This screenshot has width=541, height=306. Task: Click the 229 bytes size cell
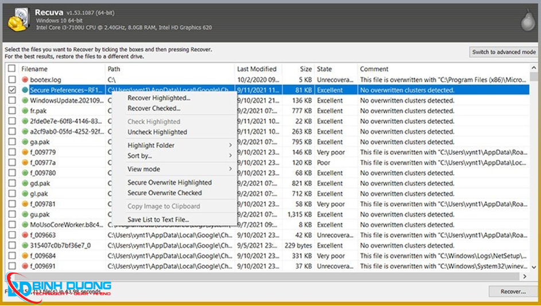298,245
